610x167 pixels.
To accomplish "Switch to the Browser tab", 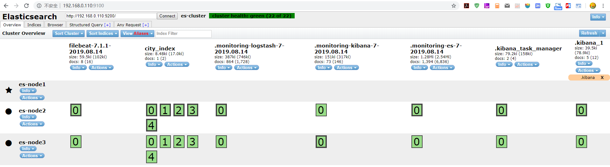I will 55,25.
